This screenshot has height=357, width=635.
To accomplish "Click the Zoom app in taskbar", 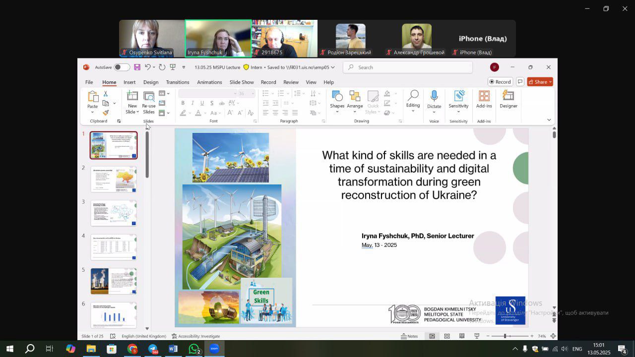I will click(214, 349).
